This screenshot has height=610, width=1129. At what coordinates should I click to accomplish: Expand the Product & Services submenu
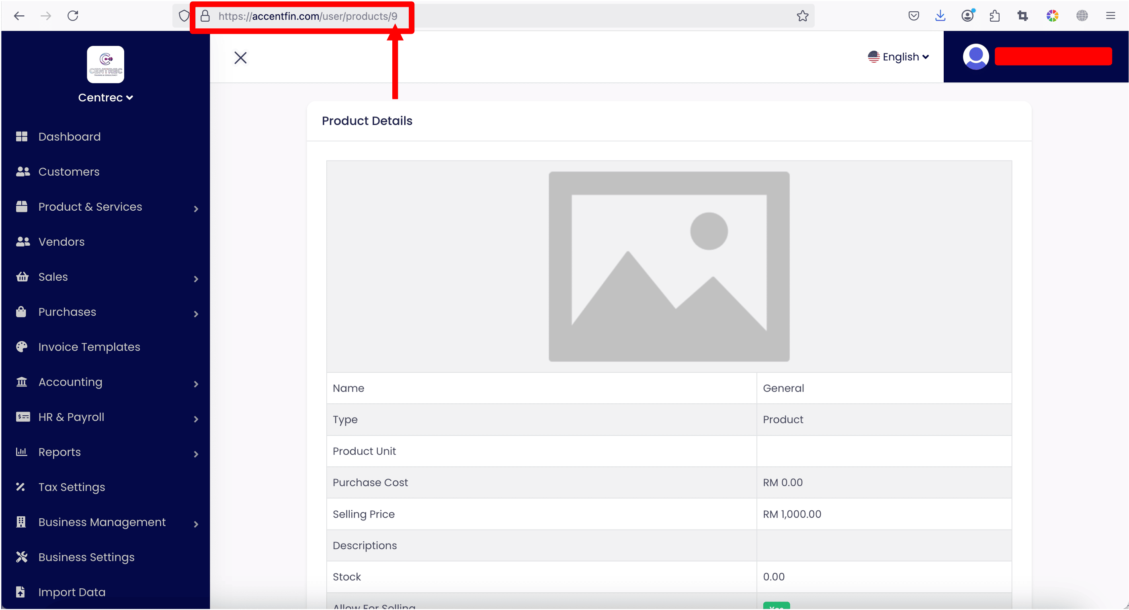tap(196, 209)
